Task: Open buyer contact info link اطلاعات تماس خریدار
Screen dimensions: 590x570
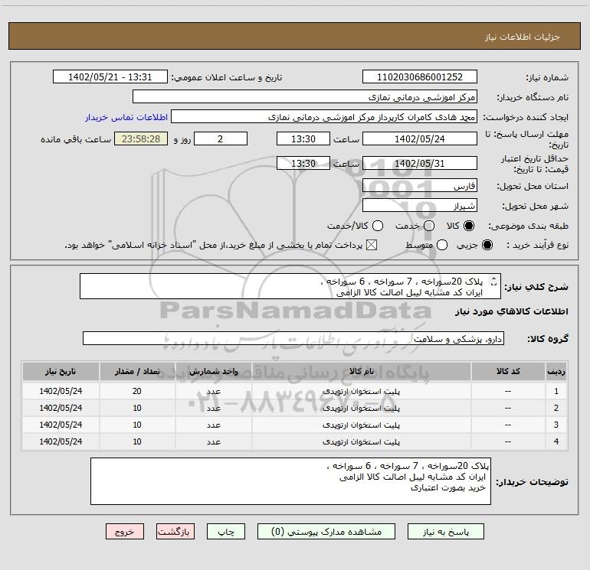Action: point(126,117)
